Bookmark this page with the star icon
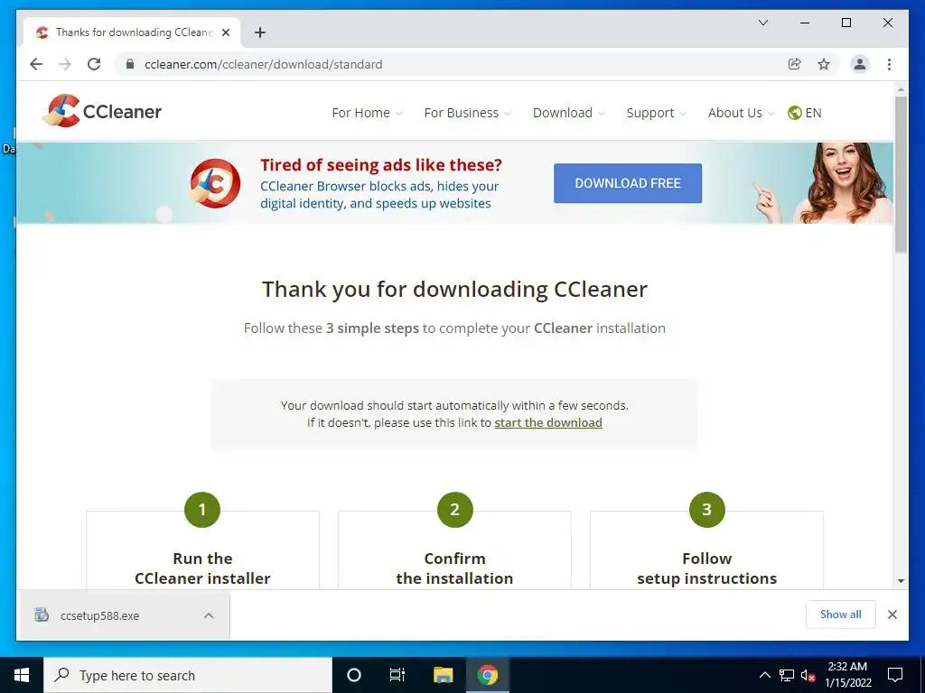The width and height of the screenshot is (925, 693). pos(824,64)
